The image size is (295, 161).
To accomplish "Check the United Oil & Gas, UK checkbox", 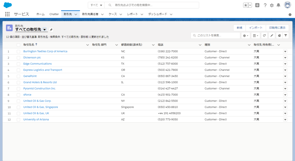I will point(18,113).
